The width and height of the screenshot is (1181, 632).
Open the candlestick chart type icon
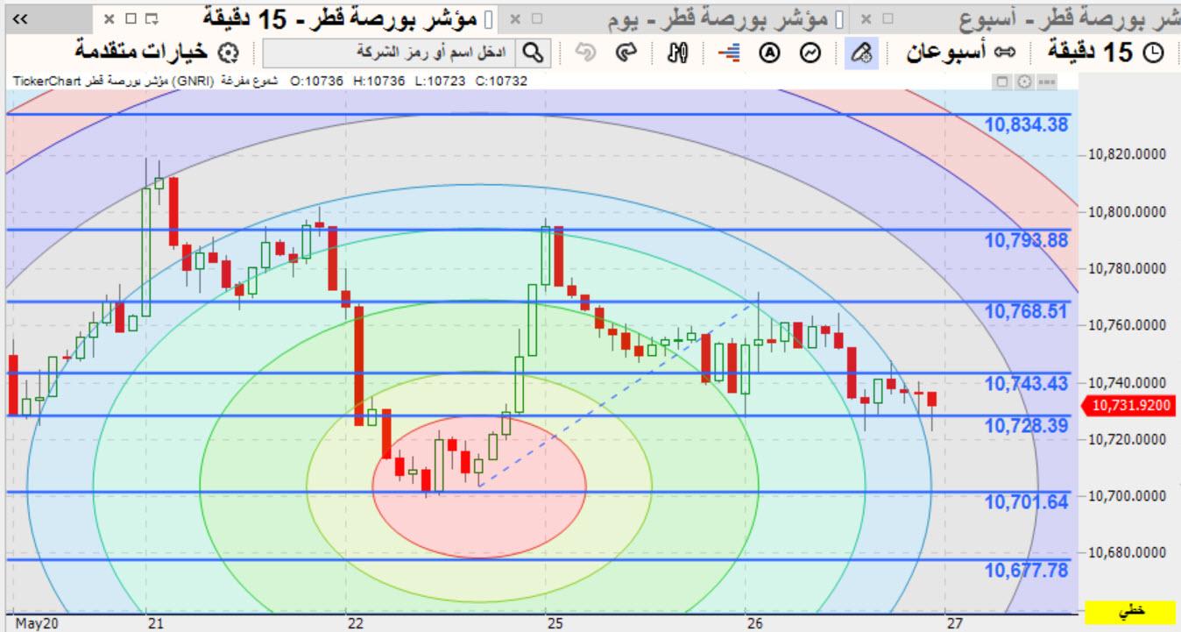point(677,53)
